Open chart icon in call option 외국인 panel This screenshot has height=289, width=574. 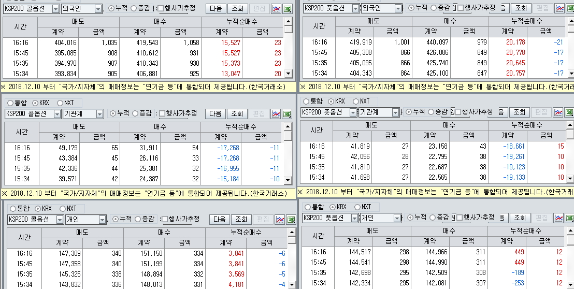click(277, 9)
